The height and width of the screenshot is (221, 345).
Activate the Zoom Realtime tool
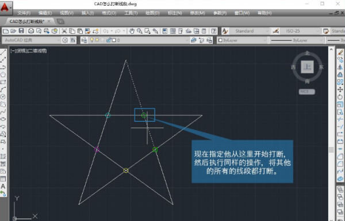click(x=140, y=31)
